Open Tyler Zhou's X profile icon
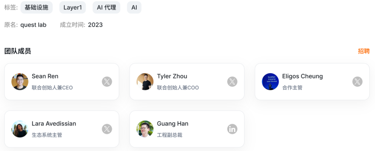Viewport: 375px width, 151px height. pyautogui.click(x=232, y=82)
